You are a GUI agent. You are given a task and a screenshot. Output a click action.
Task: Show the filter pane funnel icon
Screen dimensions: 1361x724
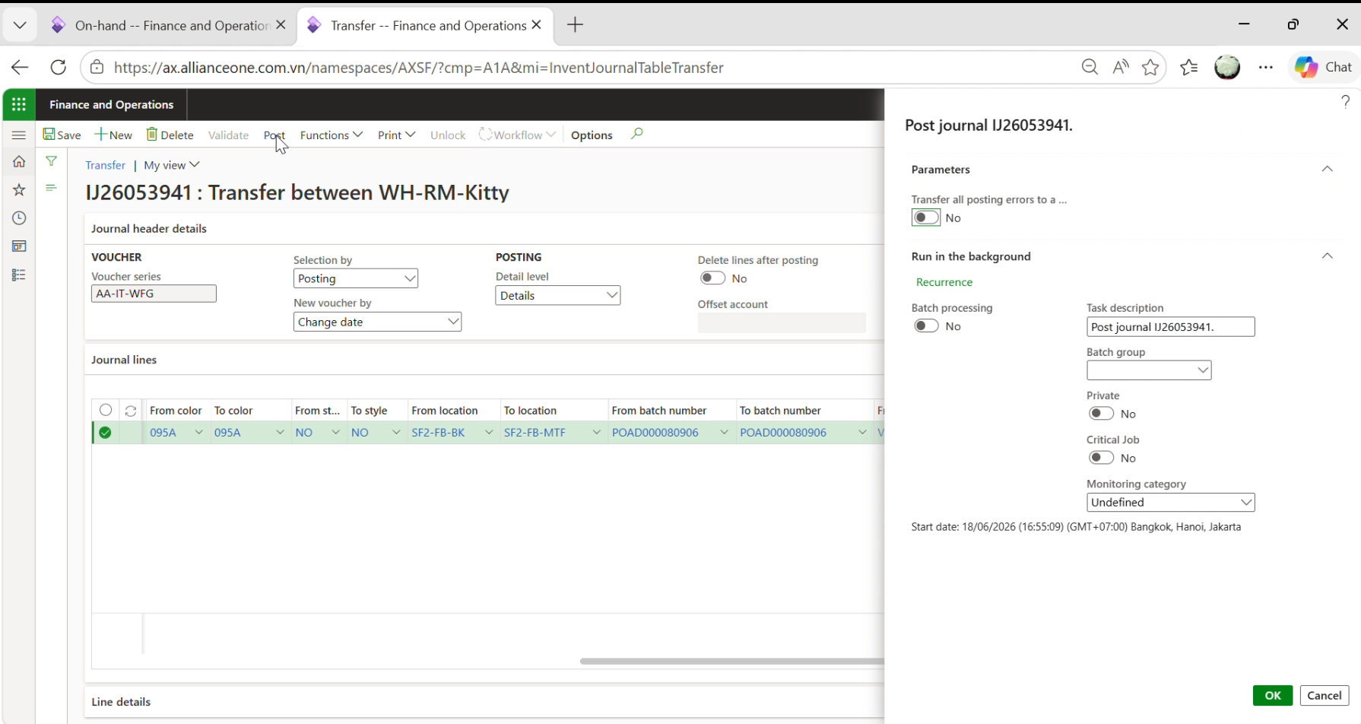pos(51,161)
